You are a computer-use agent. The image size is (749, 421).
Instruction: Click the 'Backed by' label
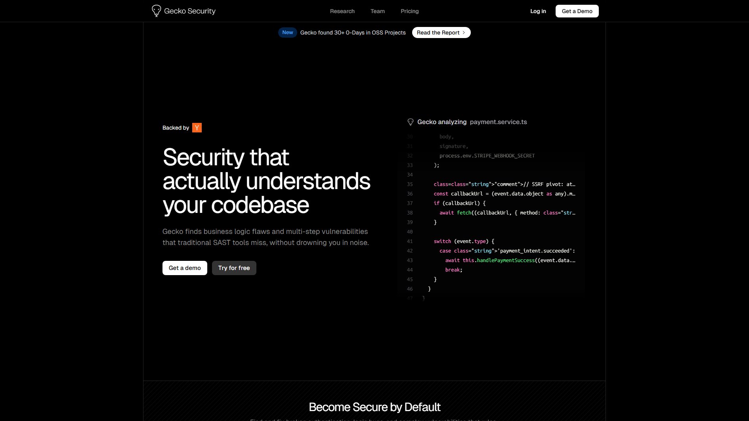176,128
